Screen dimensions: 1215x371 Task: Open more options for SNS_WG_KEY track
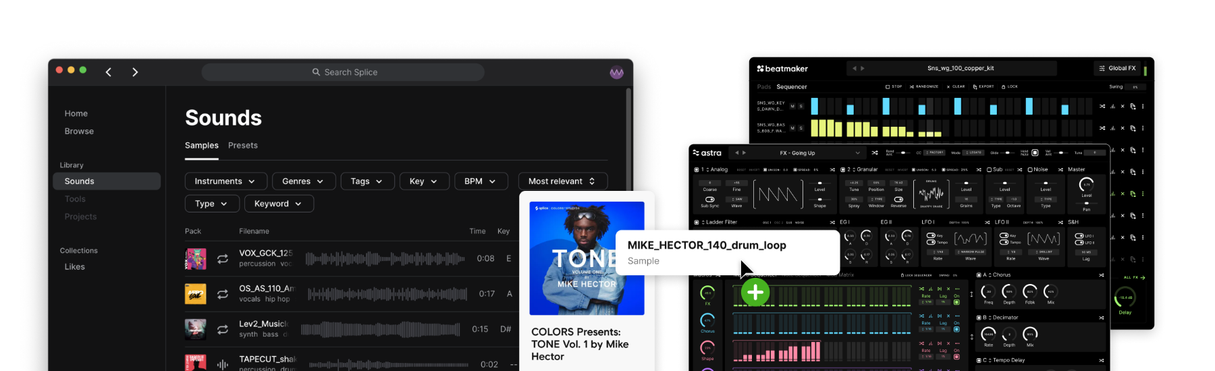pos(1143,106)
